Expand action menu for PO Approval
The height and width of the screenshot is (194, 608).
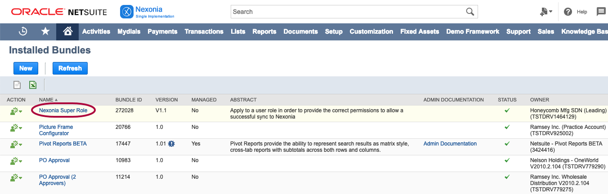(16, 161)
